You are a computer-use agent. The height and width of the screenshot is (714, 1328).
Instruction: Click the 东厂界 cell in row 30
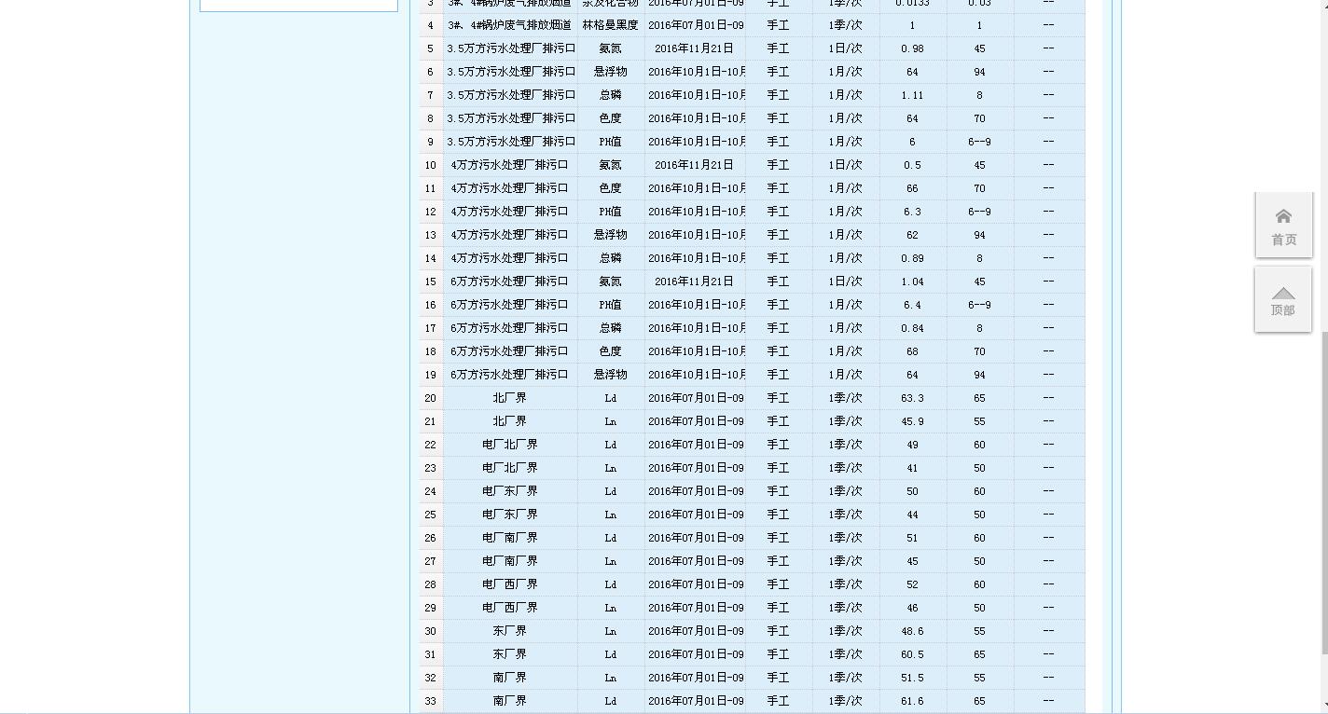coord(509,631)
